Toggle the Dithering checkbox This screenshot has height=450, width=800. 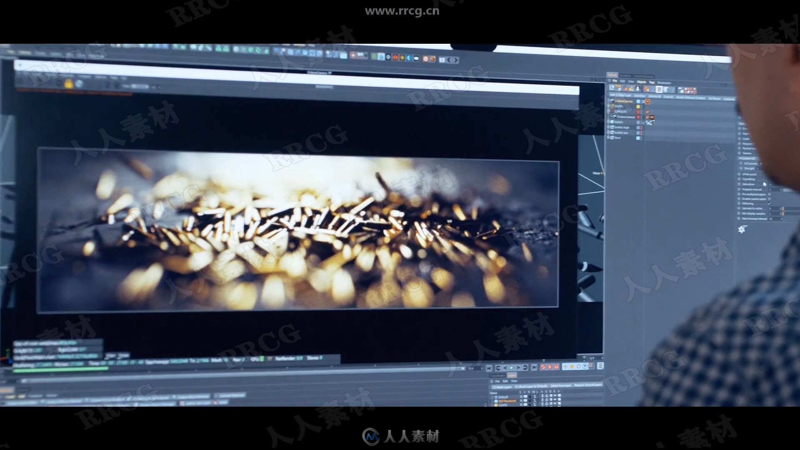(x=769, y=203)
